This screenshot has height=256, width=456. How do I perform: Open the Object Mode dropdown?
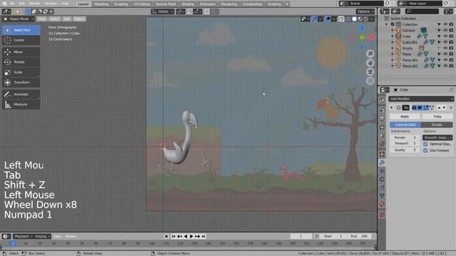coord(19,19)
